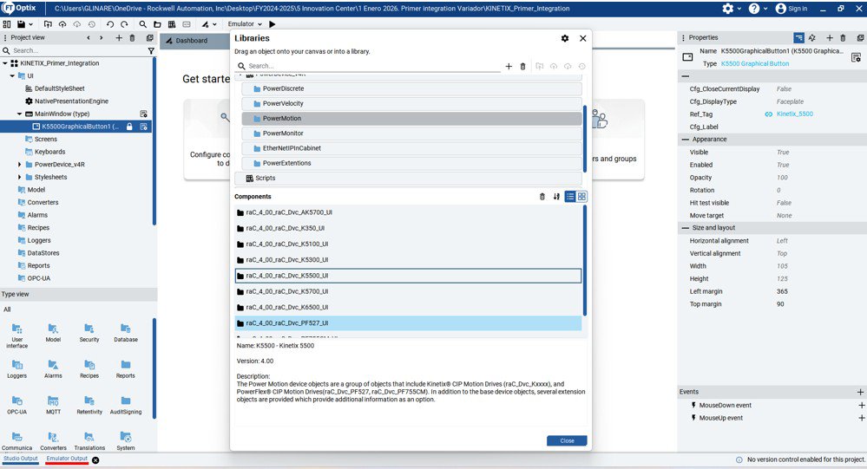The height and width of the screenshot is (469, 867).
Task: Click the filter funnel in Project view search
Action: click(151, 51)
